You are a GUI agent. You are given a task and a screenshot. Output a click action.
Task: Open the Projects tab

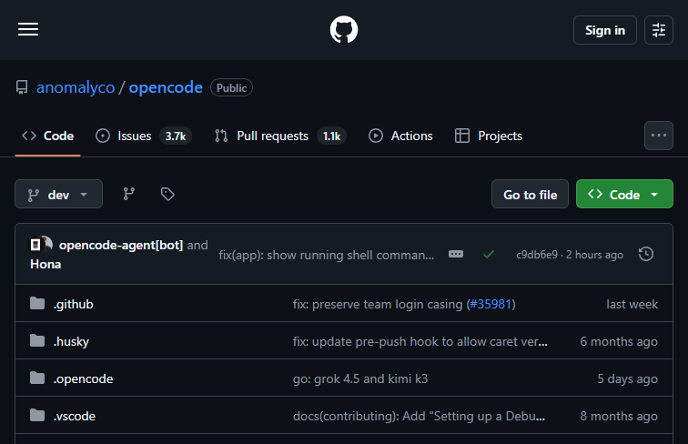(489, 136)
